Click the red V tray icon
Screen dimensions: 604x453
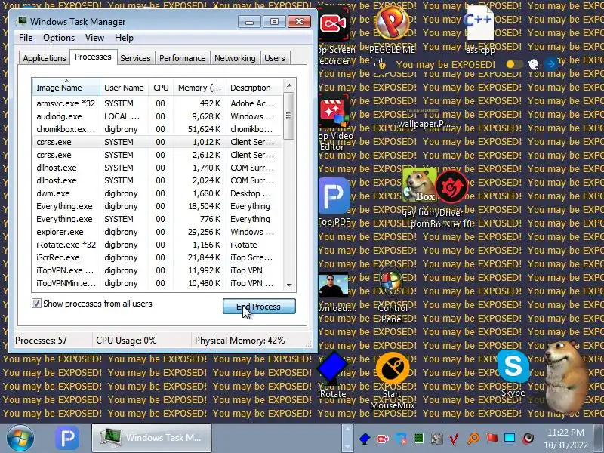[454, 439]
